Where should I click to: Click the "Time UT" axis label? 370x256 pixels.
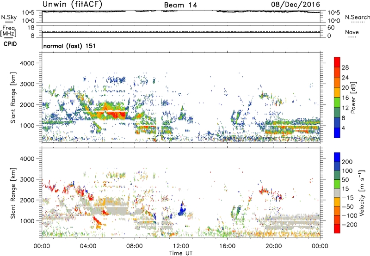[x=181, y=253]
